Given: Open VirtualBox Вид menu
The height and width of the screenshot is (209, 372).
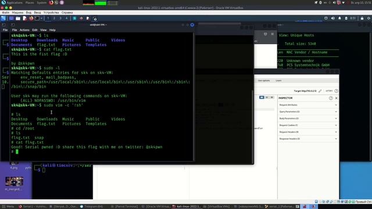Looking at the screenshot, I should pyautogui.click(x=28, y=13).
